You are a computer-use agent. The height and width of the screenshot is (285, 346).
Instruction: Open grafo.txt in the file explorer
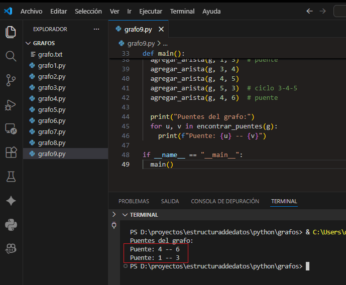click(x=50, y=55)
